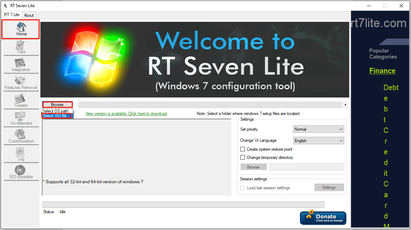Screen dimensions: 411x230
Task: Switch to the About tab
Action: [x=29, y=15]
